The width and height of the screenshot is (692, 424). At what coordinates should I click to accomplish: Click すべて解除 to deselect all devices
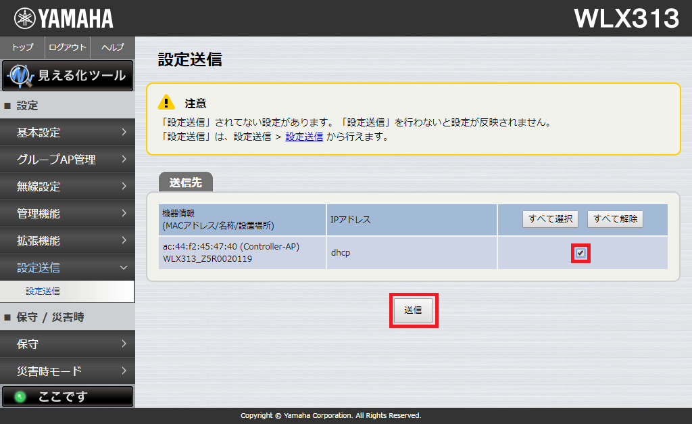[615, 218]
